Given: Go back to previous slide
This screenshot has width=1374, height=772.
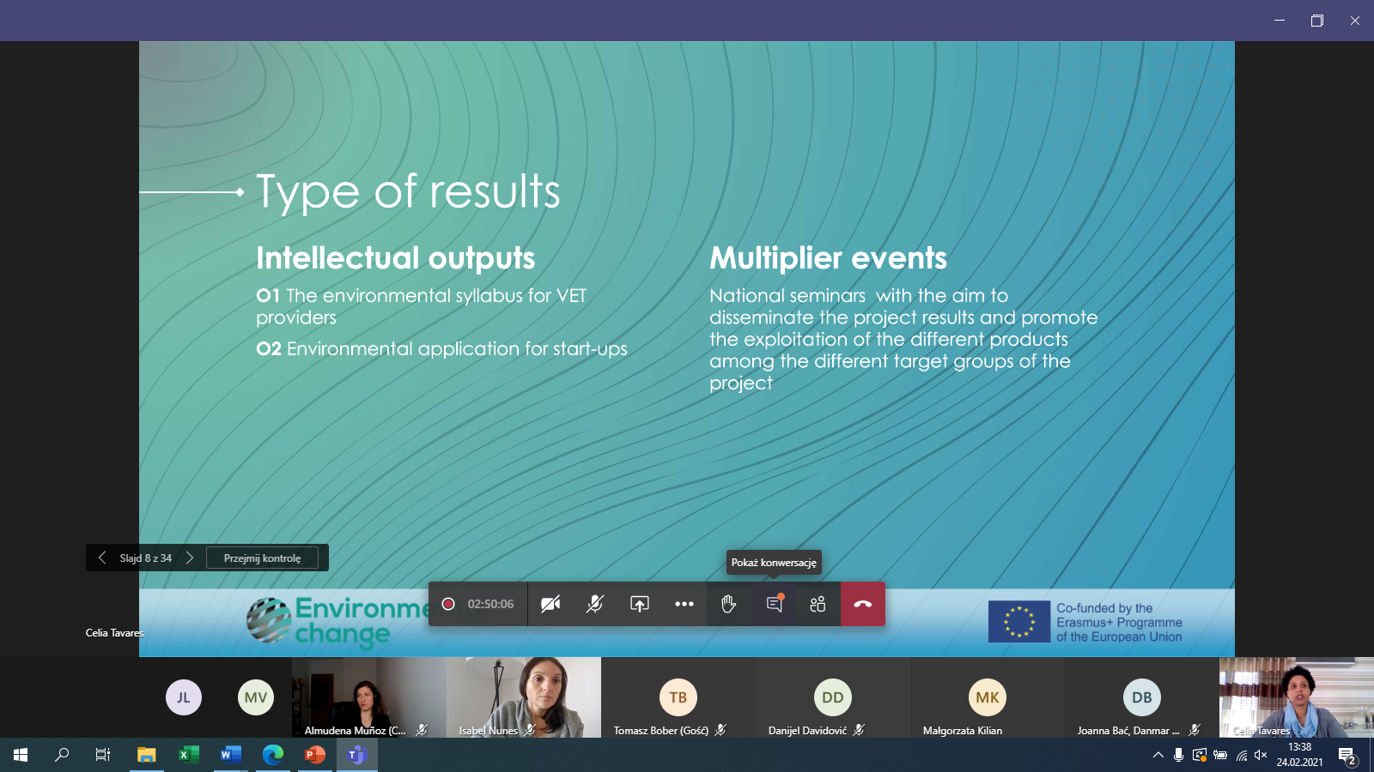Looking at the screenshot, I should pyautogui.click(x=102, y=558).
